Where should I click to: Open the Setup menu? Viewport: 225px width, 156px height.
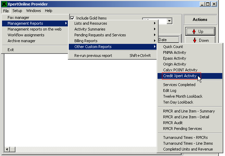pos(17,11)
